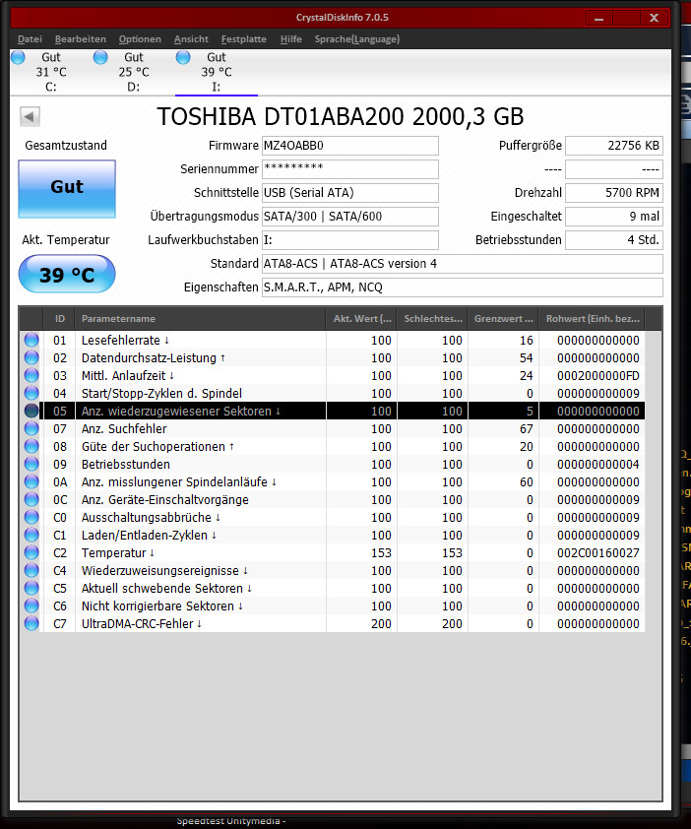
Task: Click the Akt. Wert column header
Action: (x=361, y=318)
